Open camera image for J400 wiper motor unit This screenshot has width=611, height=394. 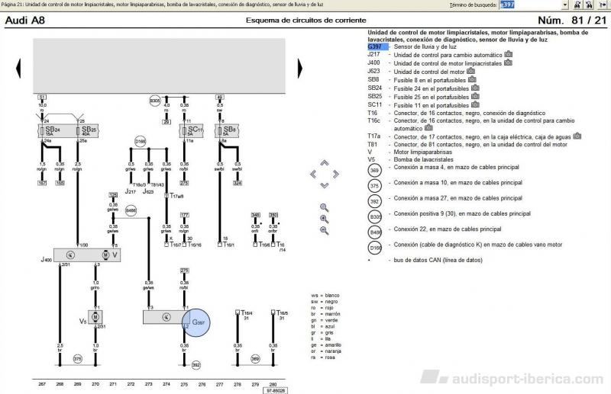point(508,62)
